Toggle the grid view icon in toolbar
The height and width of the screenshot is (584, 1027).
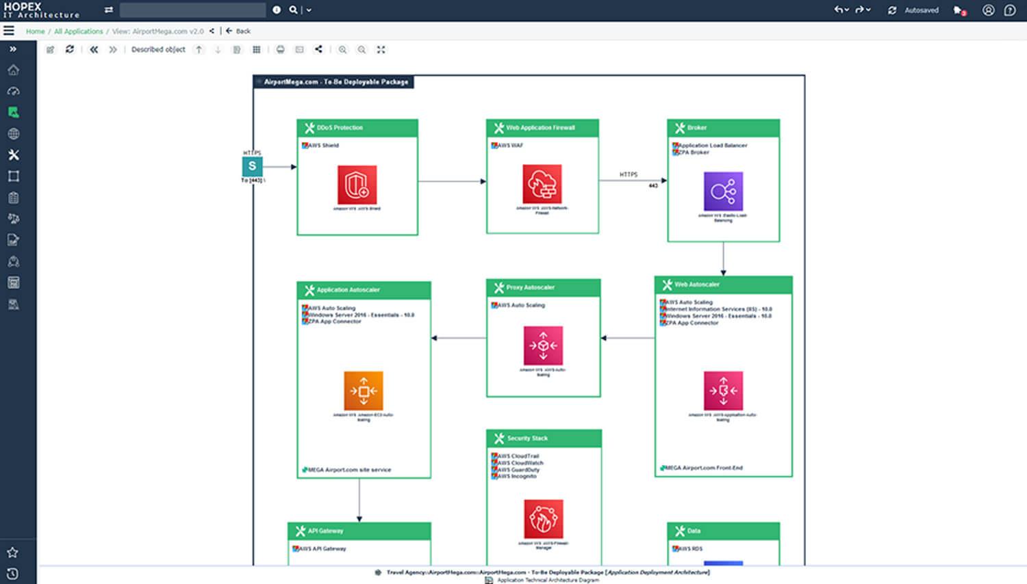coord(256,50)
